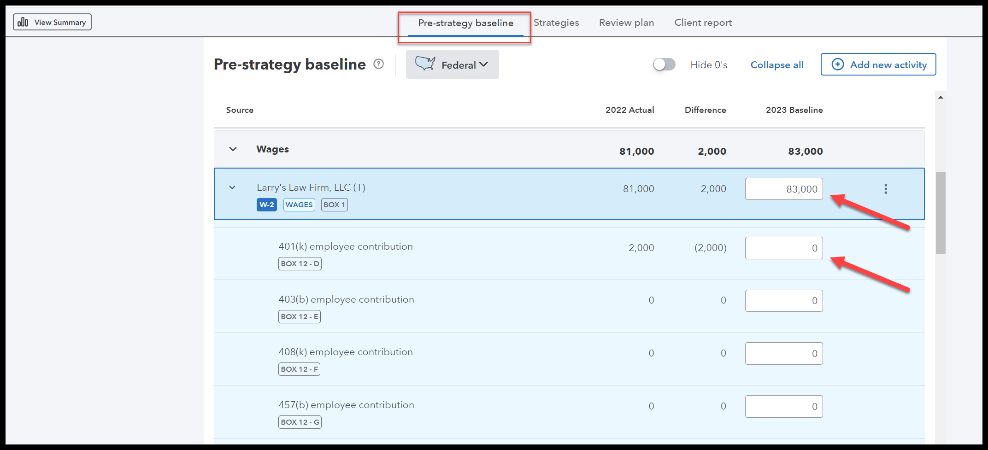Click the Collapse all link
This screenshot has width=988, height=450.
pyautogui.click(x=777, y=64)
